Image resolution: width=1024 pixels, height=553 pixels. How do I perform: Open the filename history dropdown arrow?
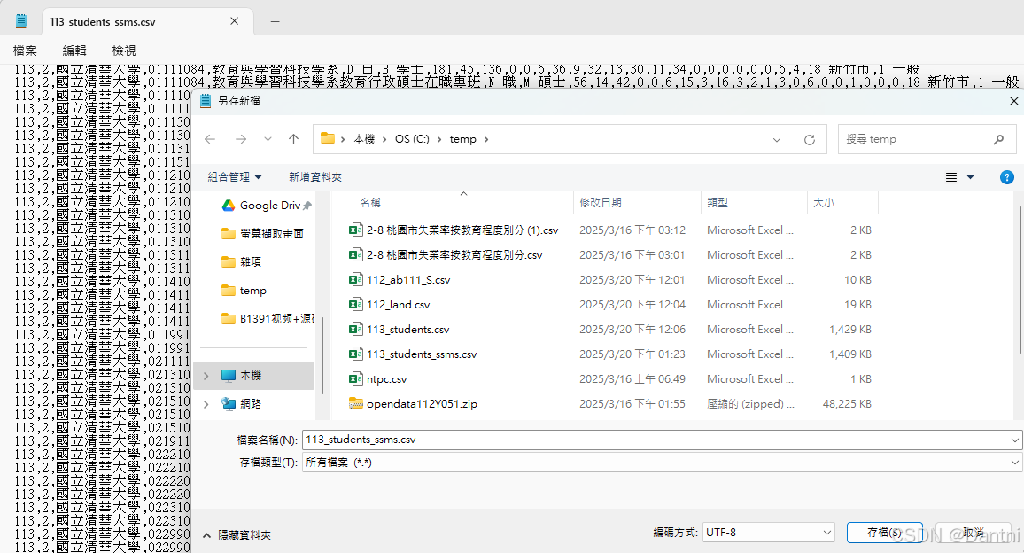1015,440
